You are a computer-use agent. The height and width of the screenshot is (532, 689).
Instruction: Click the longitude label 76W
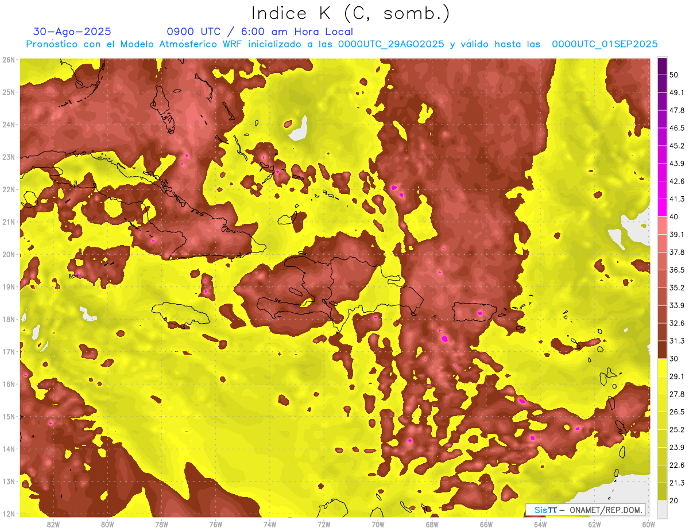point(215,524)
